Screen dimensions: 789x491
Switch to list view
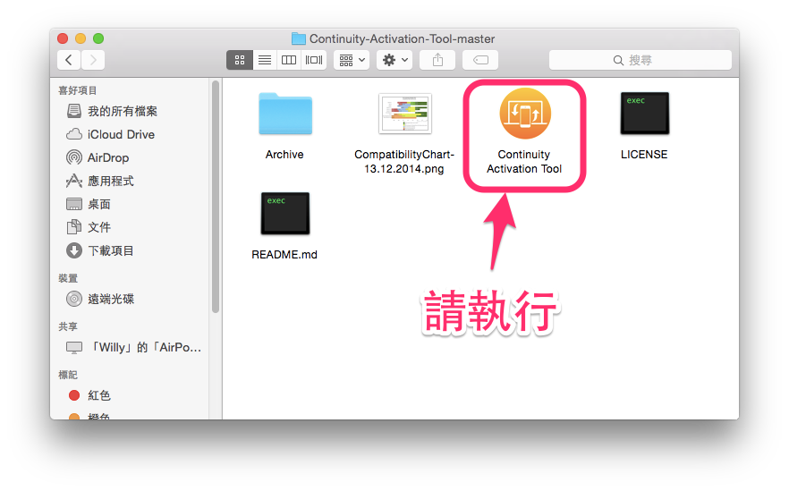click(x=265, y=60)
